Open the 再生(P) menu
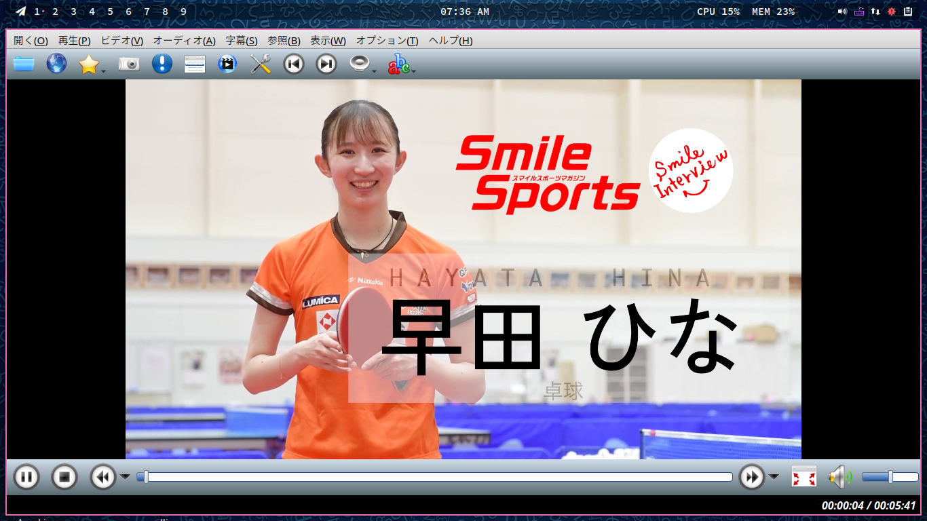The width and height of the screenshot is (927, 521). click(75, 41)
